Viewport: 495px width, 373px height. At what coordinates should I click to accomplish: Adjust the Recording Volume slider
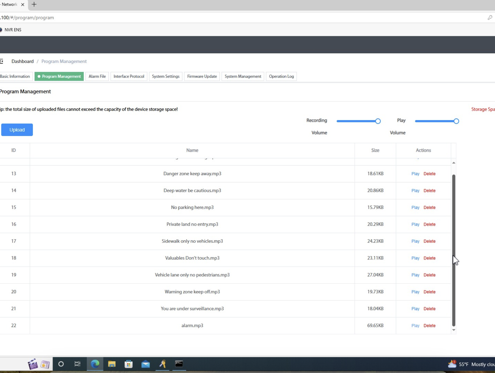(358, 121)
